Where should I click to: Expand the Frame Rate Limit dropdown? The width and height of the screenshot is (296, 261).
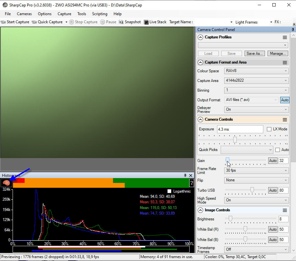pyautogui.click(x=256, y=170)
